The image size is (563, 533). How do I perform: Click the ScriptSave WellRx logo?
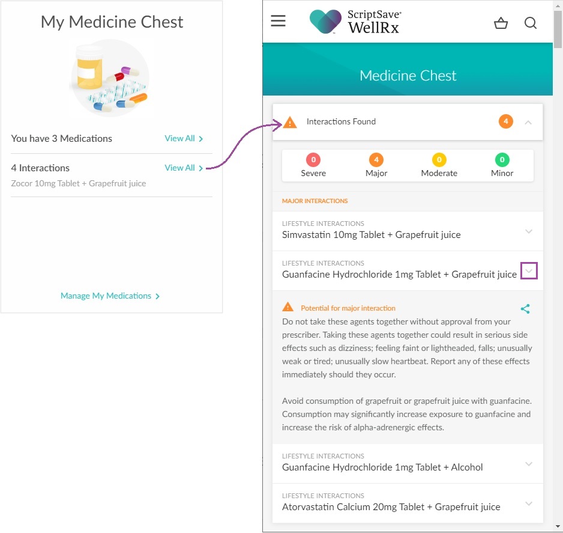point(355,22)
